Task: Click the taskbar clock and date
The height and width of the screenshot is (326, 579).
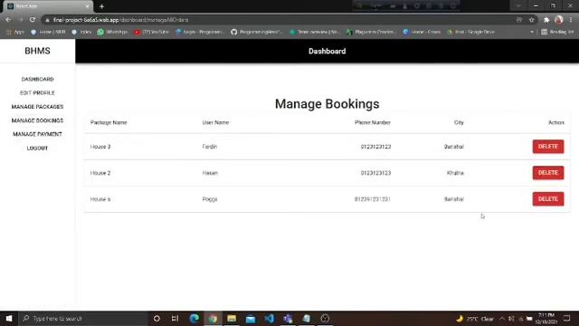Action: click(546, 318)
